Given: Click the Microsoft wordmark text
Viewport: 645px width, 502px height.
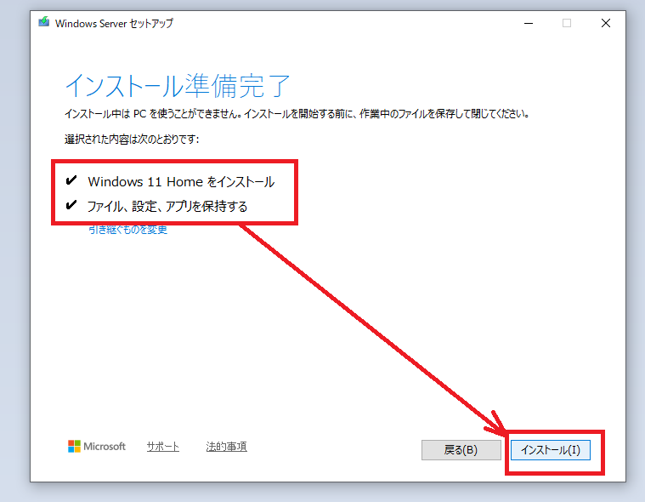Looking at the screenshot, I should click(x=105, y=447).
